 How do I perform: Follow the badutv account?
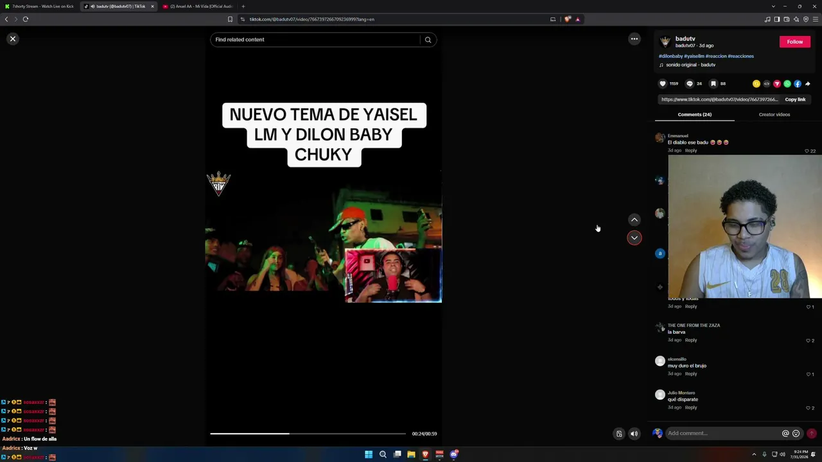pyautogui.click(x=795, y=42)
